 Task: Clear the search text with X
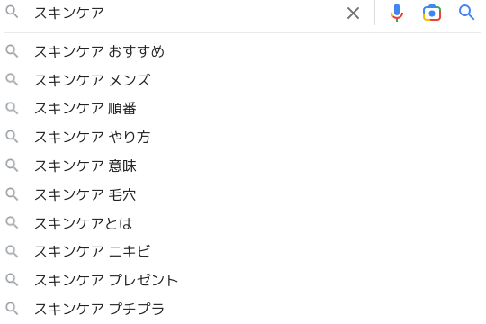pos(353,13)
